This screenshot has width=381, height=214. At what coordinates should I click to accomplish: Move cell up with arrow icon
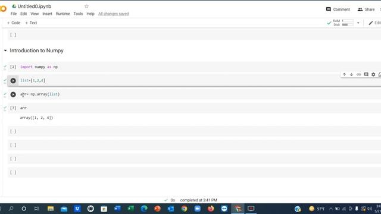click(344, 74)
